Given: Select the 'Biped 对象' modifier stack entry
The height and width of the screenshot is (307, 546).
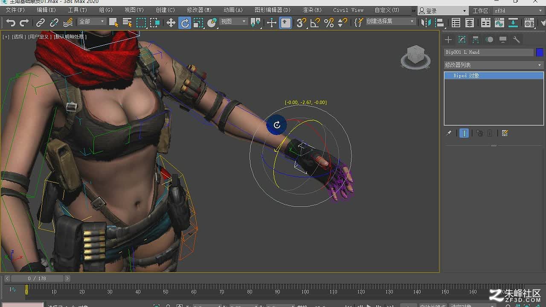Looking at the screenshot, I should click(494, 75).
